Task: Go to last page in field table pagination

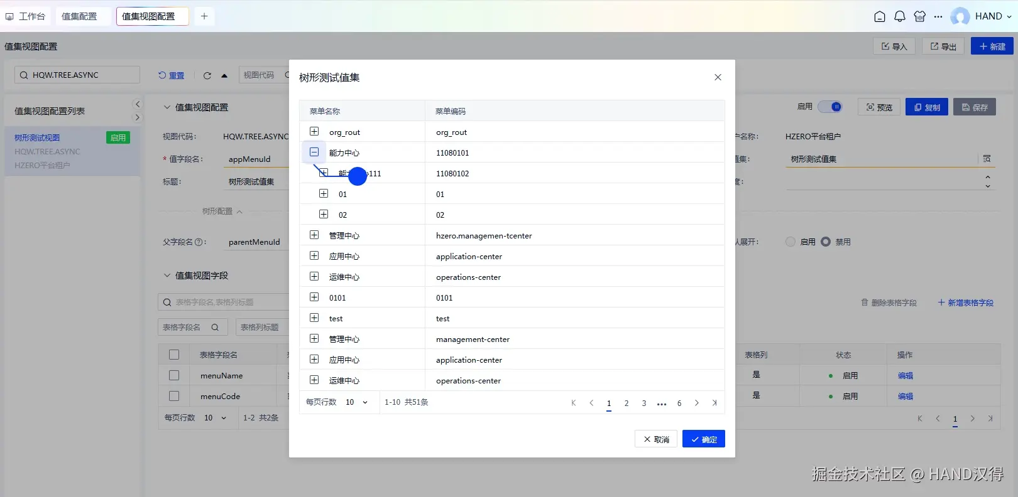Action: (x=990, y=419)
